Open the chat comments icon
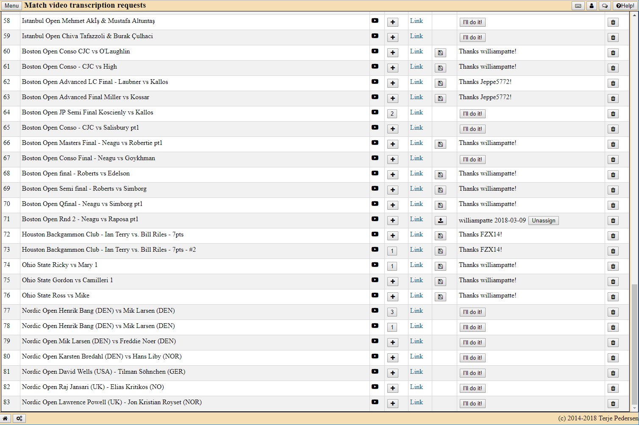 605,6
